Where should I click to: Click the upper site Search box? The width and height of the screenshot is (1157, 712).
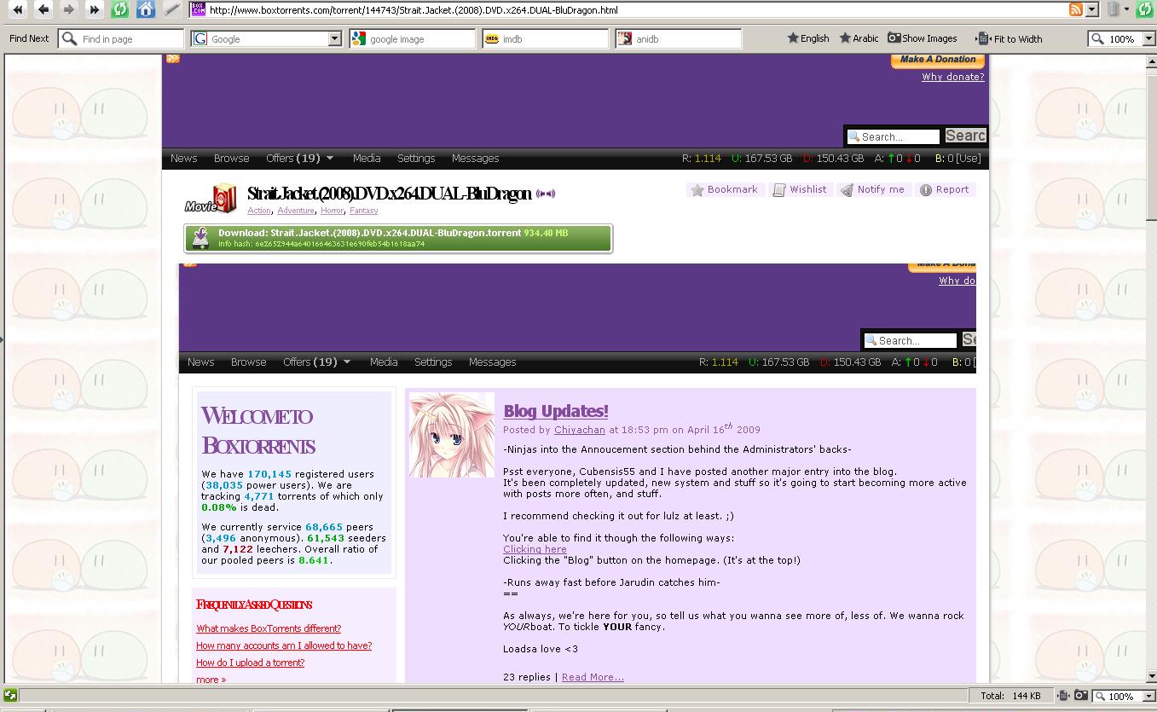(893, 136)
